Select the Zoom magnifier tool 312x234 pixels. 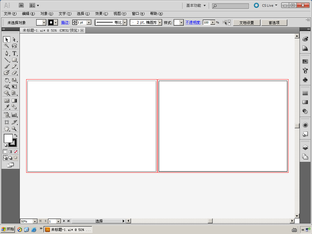14,129
